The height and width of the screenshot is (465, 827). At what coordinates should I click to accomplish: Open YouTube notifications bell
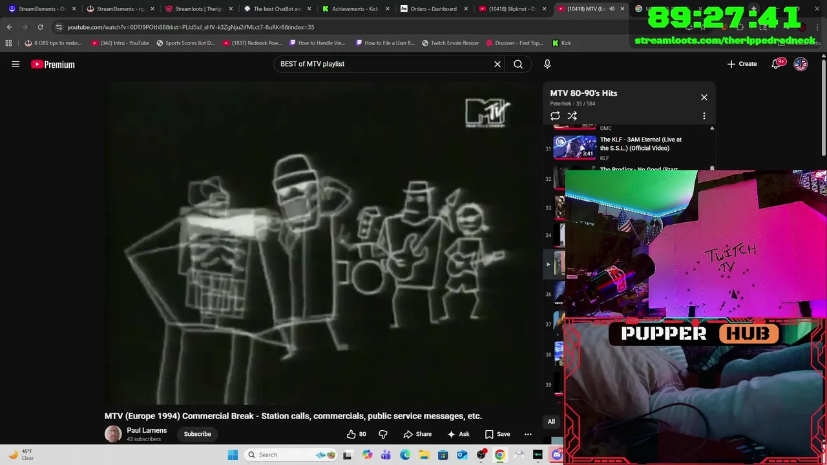(x=776, y=64)
